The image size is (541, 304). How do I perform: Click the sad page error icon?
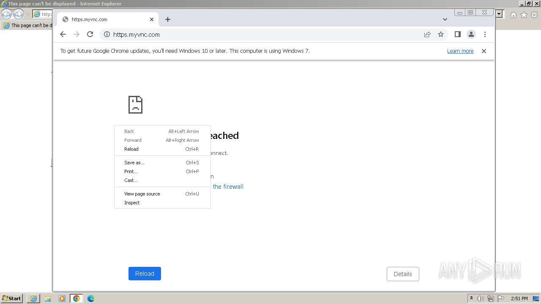(x=135, y=105)
